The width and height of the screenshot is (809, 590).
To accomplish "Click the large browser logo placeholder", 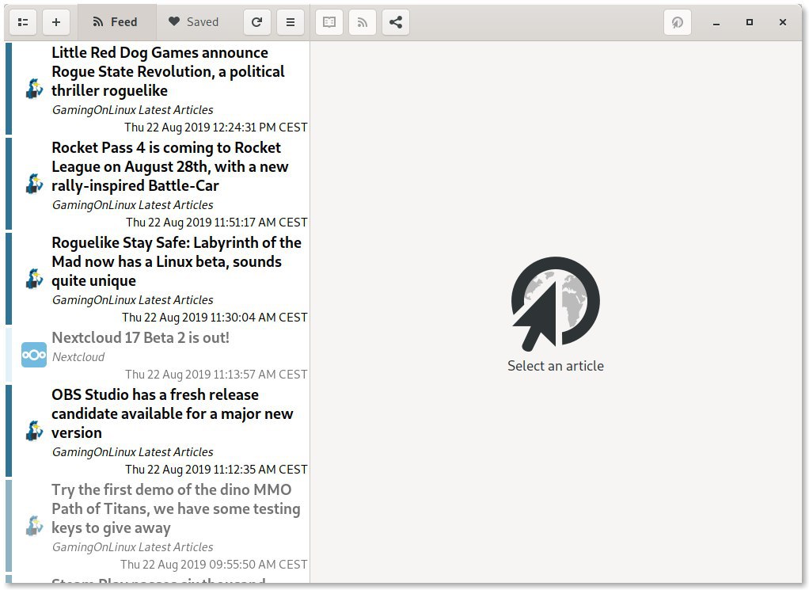I will click(x=556, y=304).
